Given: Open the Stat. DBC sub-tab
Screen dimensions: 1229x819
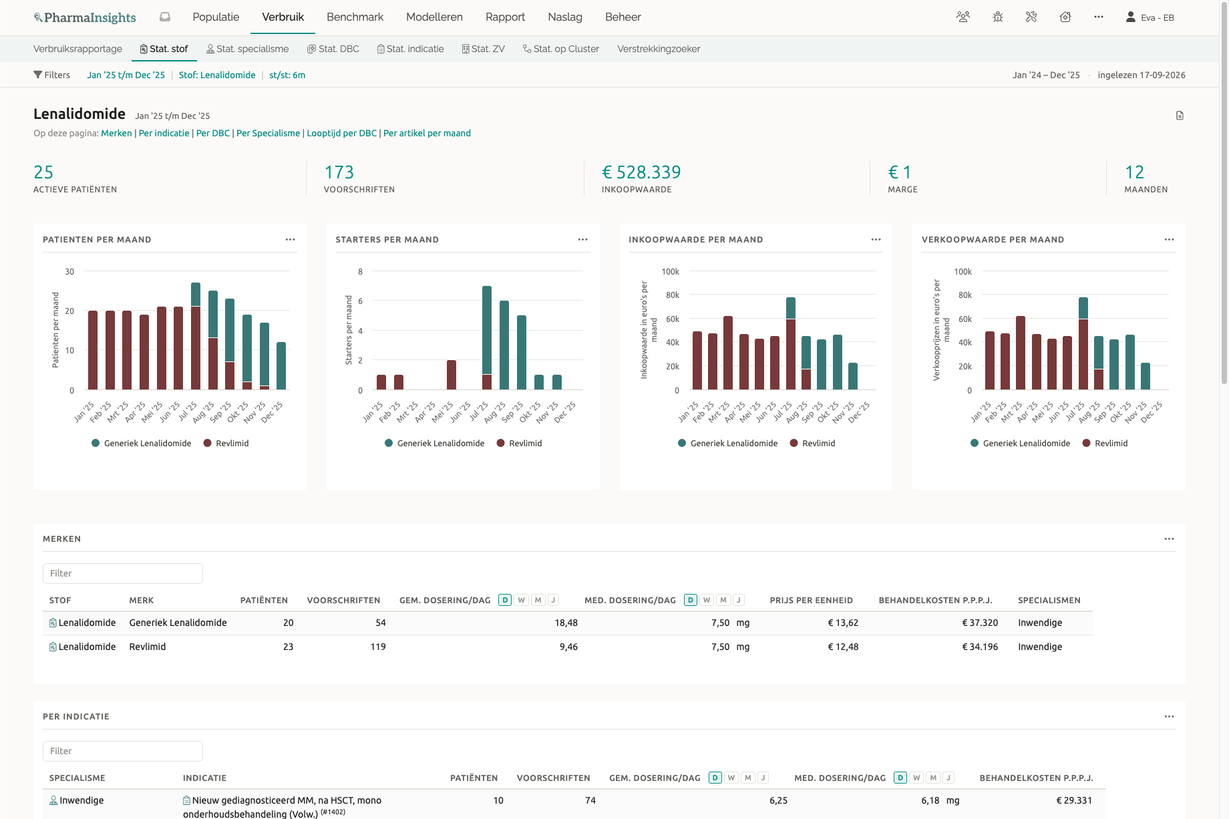Looking at the screenshot, I should 333,49.
